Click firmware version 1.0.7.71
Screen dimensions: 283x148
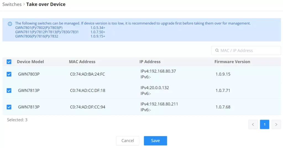click(223, 90)
